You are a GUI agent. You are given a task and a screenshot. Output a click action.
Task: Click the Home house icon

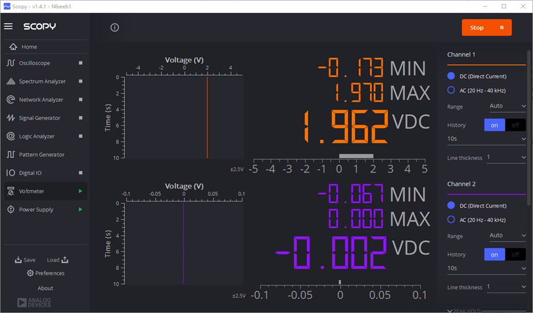pos(14,47)
